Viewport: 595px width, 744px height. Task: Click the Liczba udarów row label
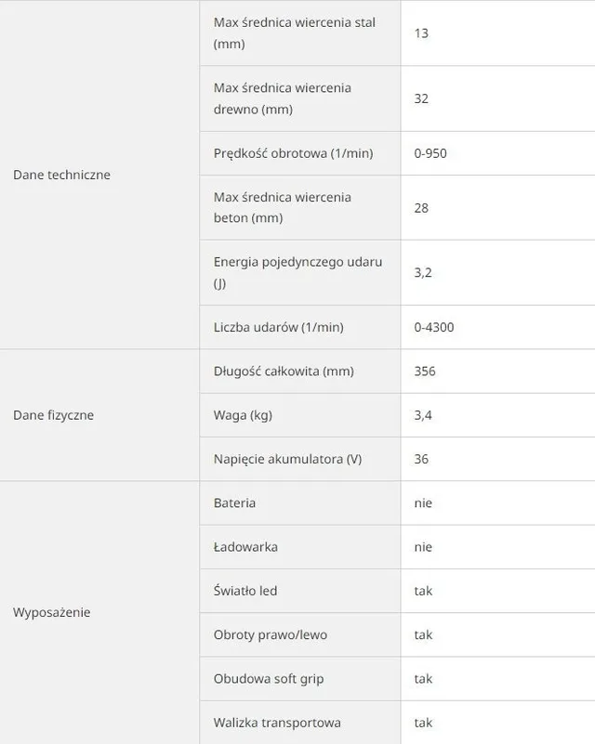click(x=279, y=327)
